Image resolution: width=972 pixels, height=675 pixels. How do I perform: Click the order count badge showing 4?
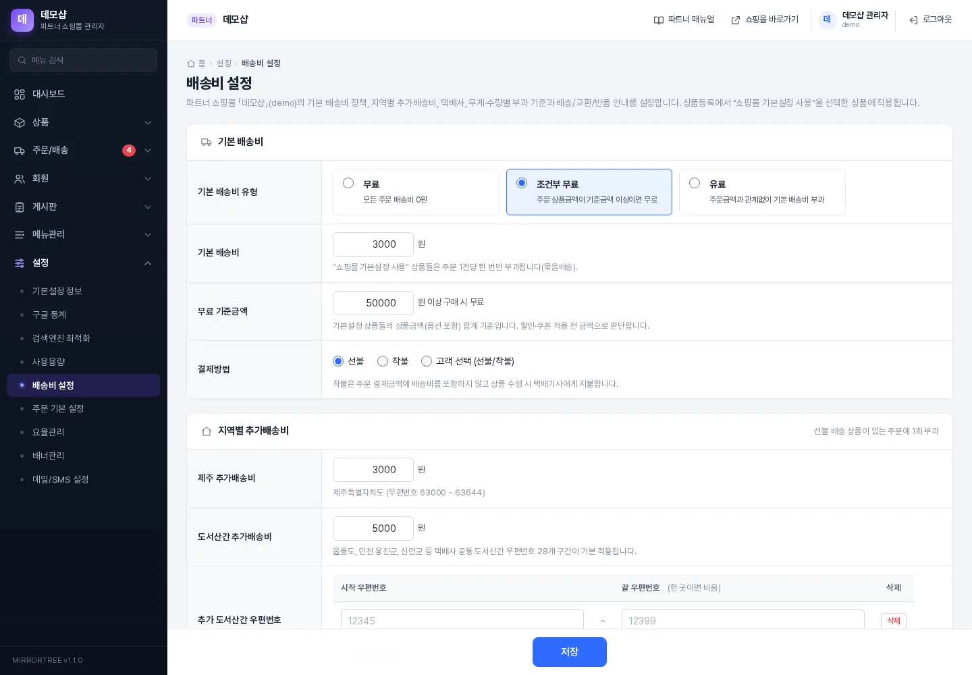click(129, 151)
